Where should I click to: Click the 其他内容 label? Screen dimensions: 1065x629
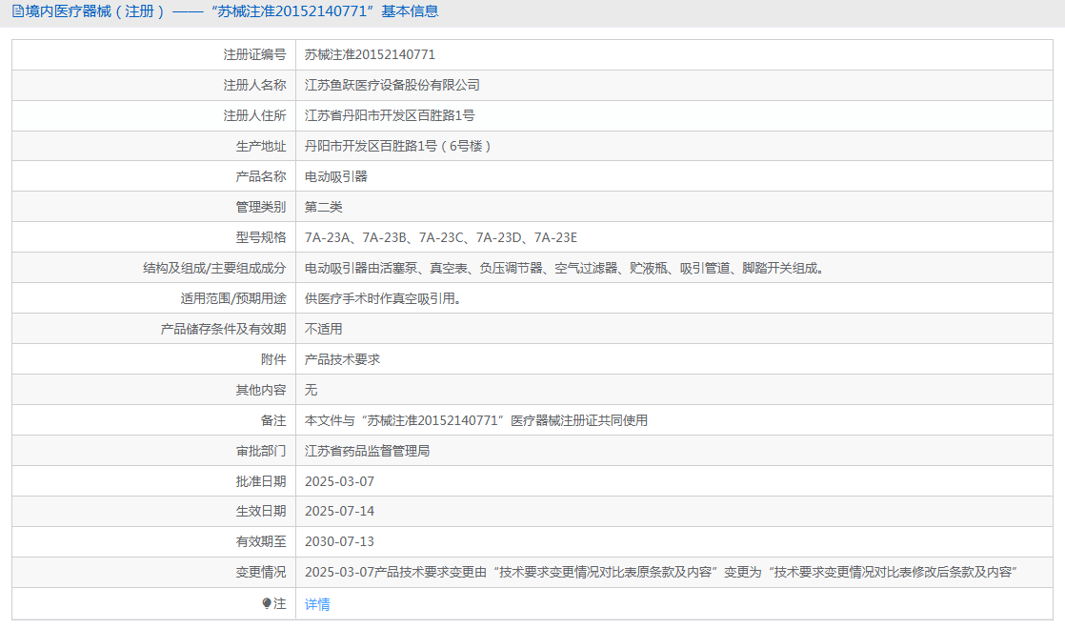tap(261, 390)
